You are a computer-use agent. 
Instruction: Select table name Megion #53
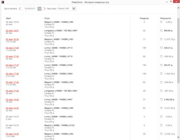tap(59, 39)
